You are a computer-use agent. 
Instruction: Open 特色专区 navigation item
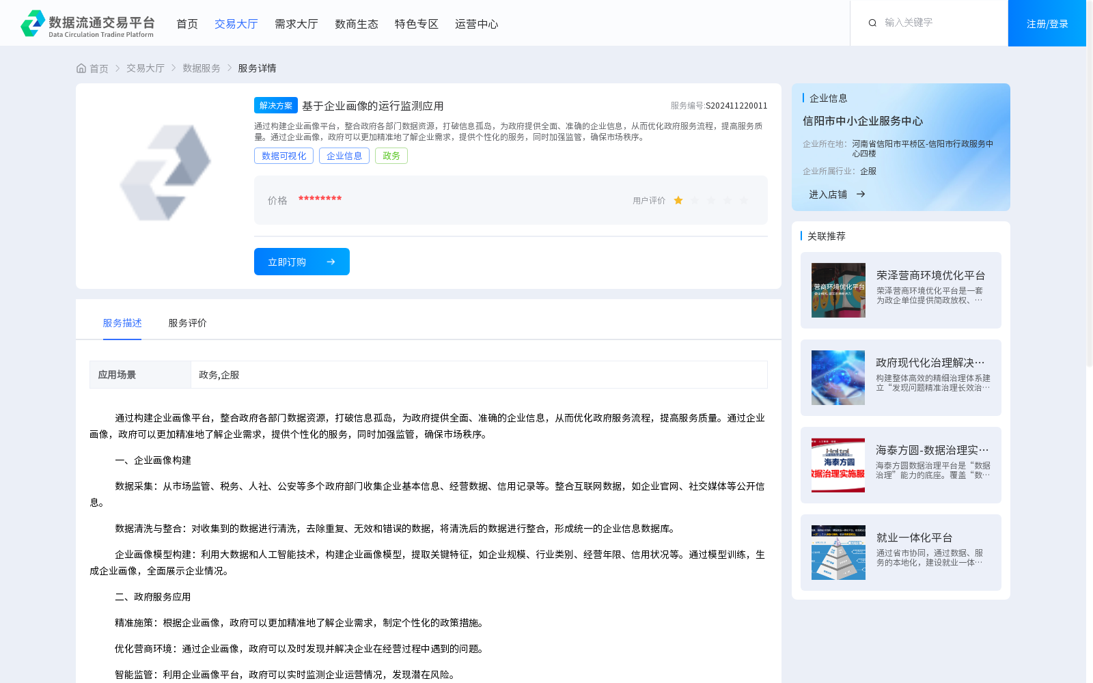pyautogui.click(x=417, y=24)
